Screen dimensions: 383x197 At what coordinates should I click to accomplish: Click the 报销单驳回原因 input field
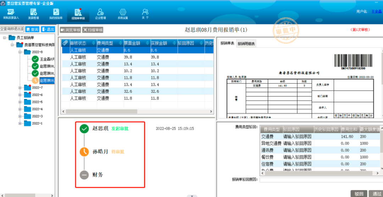click(x=319, y=180)
